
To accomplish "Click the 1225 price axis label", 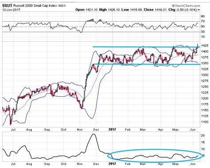I will pos(205,93).
